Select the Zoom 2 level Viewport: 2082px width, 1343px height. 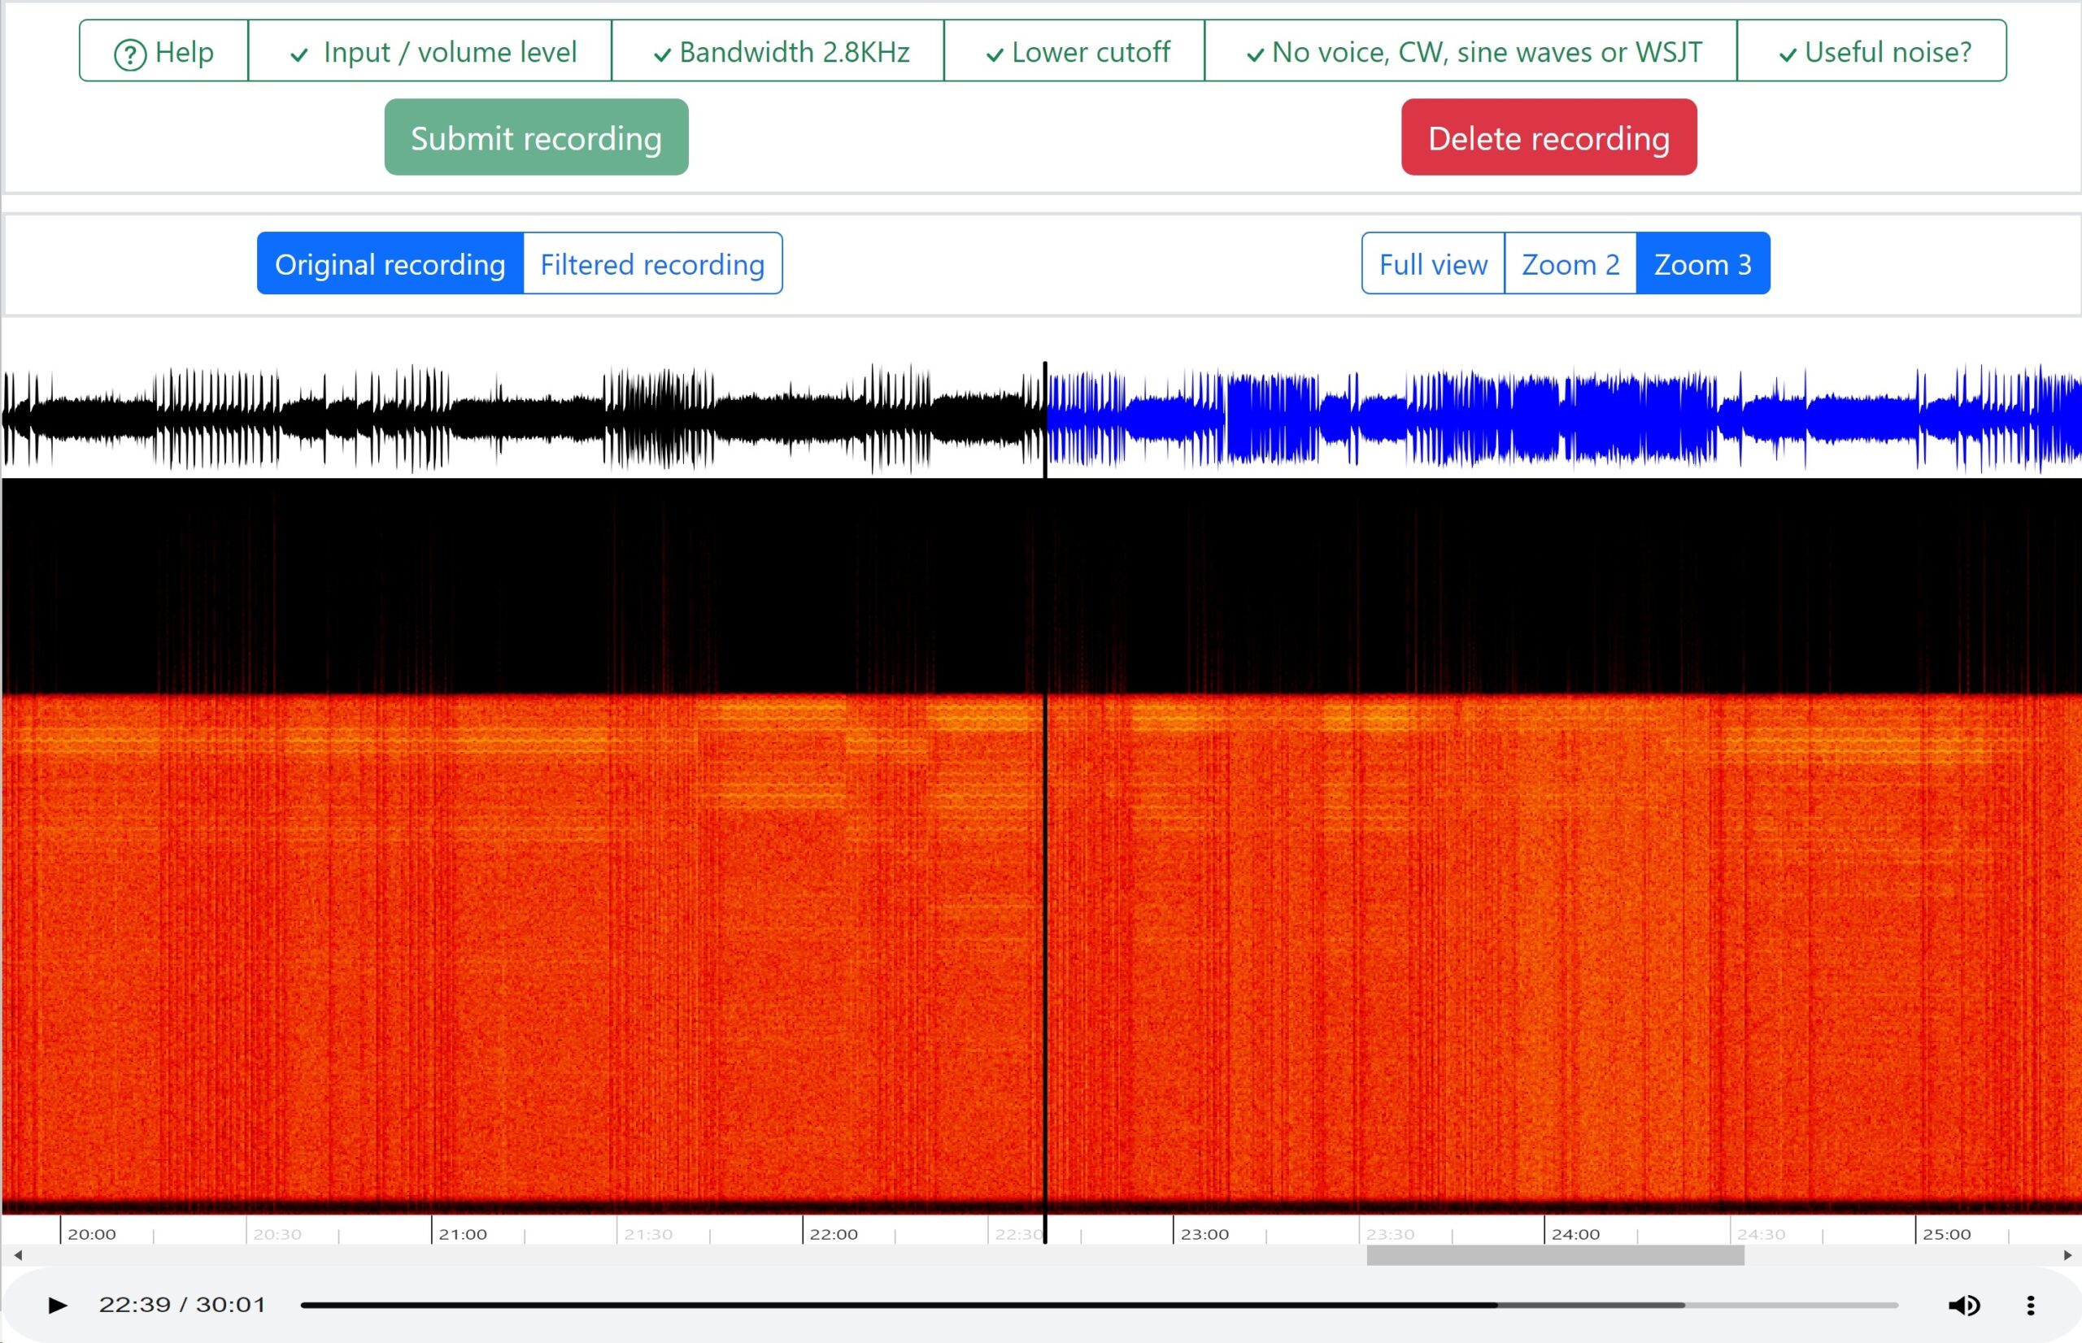click(x=1571, y=263)
